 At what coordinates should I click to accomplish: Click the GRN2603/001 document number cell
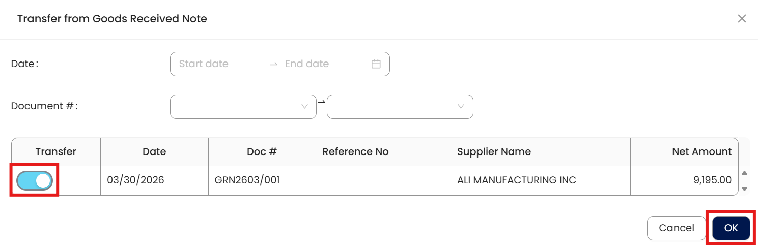[x=262, y=180]
